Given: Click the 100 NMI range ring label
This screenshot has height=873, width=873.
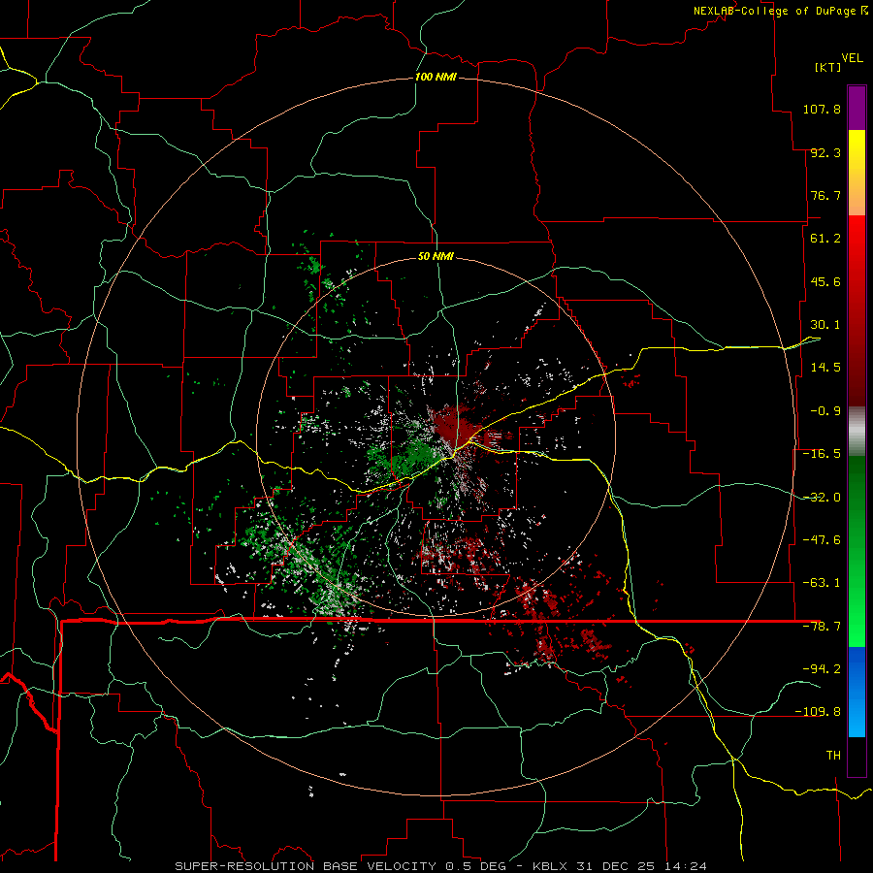Looking at the screenshot, I should click(436, 77).
